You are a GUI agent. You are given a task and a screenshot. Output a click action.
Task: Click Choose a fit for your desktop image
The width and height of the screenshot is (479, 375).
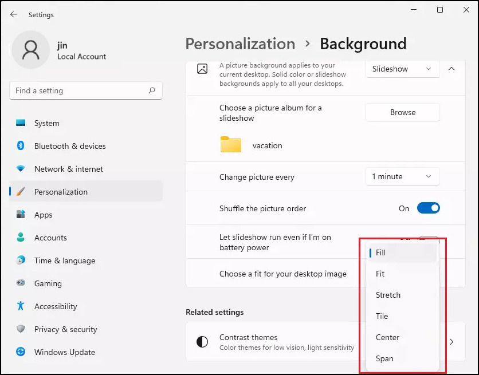click(x=283, y=274)
